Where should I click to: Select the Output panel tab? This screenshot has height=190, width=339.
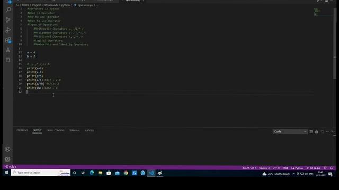point(37,130)
